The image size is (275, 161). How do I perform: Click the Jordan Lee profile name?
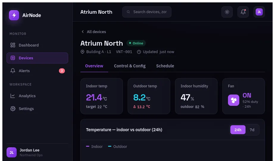(x=29, y=150)
